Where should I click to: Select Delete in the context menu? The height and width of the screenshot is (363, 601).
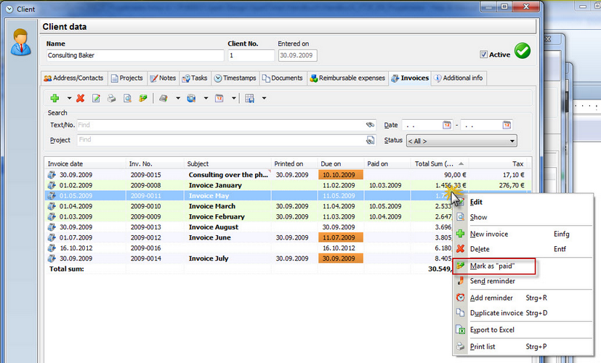pos(523,249)
